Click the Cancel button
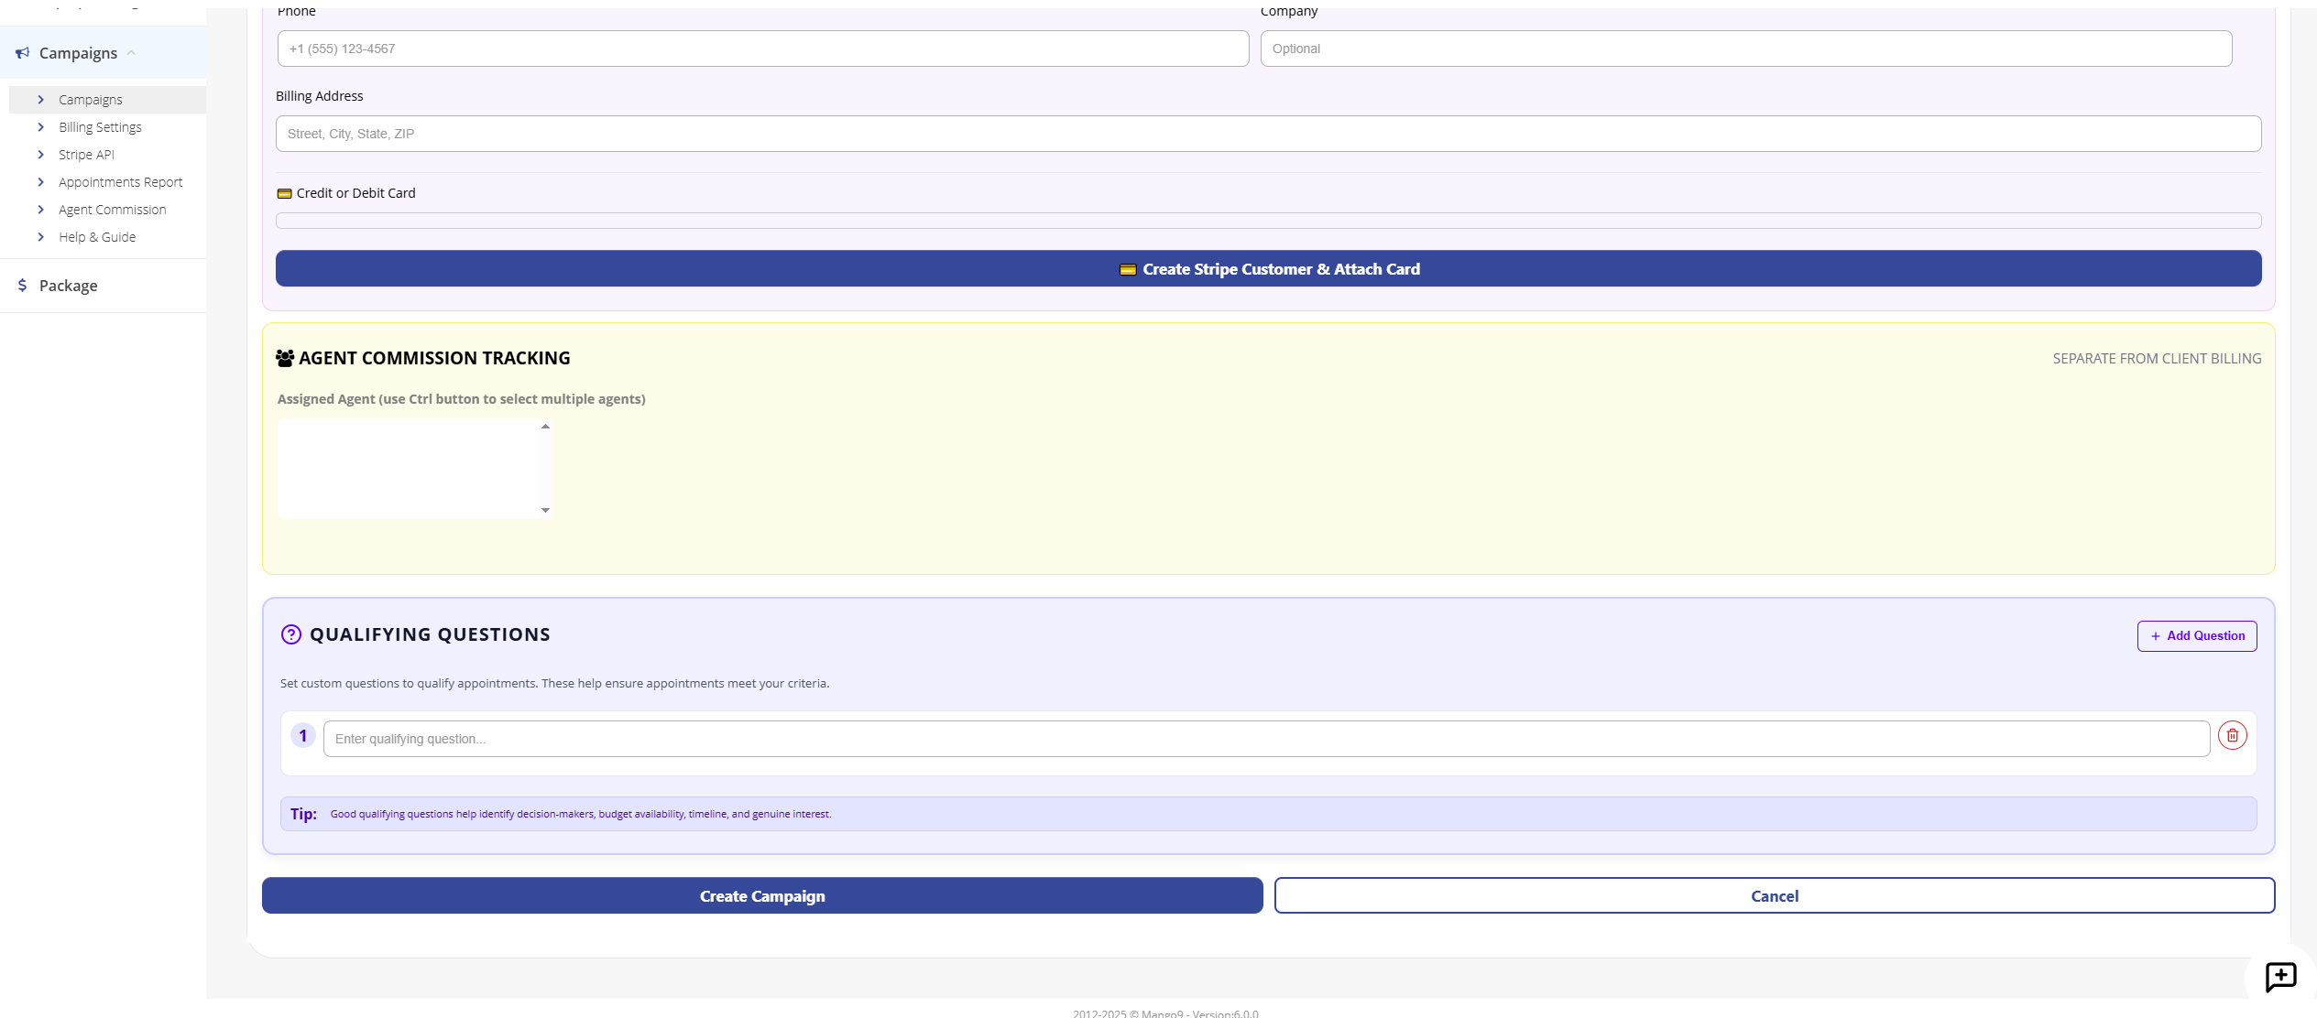The height and width of the screenshot is (1018, 2317). coord(1774,896)
